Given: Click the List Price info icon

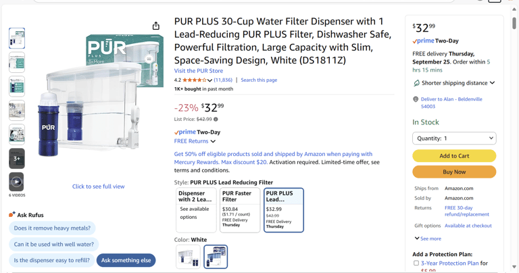Looking at the screenshot, I should 216,120.
